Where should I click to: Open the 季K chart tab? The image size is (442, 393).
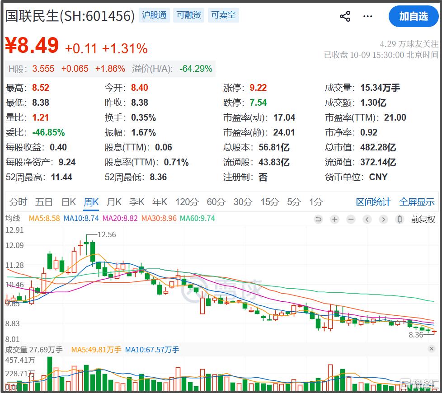click(137, 202)
